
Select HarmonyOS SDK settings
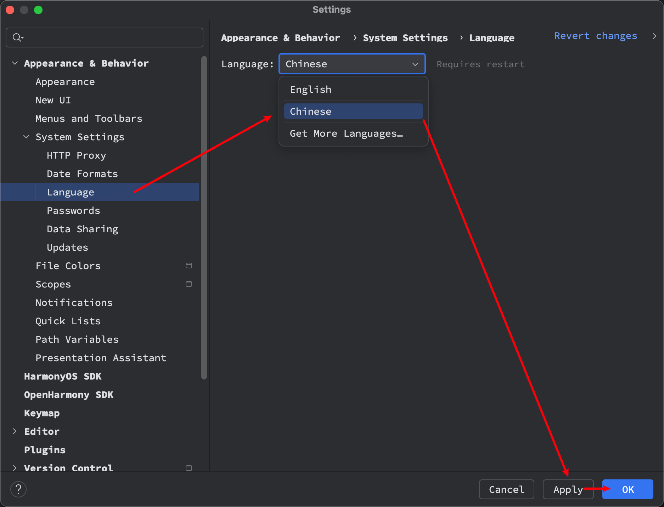coord(63,376)
